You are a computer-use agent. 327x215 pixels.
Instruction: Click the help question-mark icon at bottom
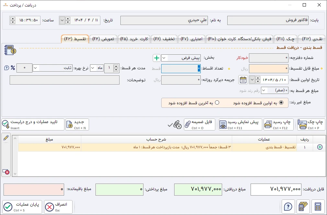[x=288, y=207]
